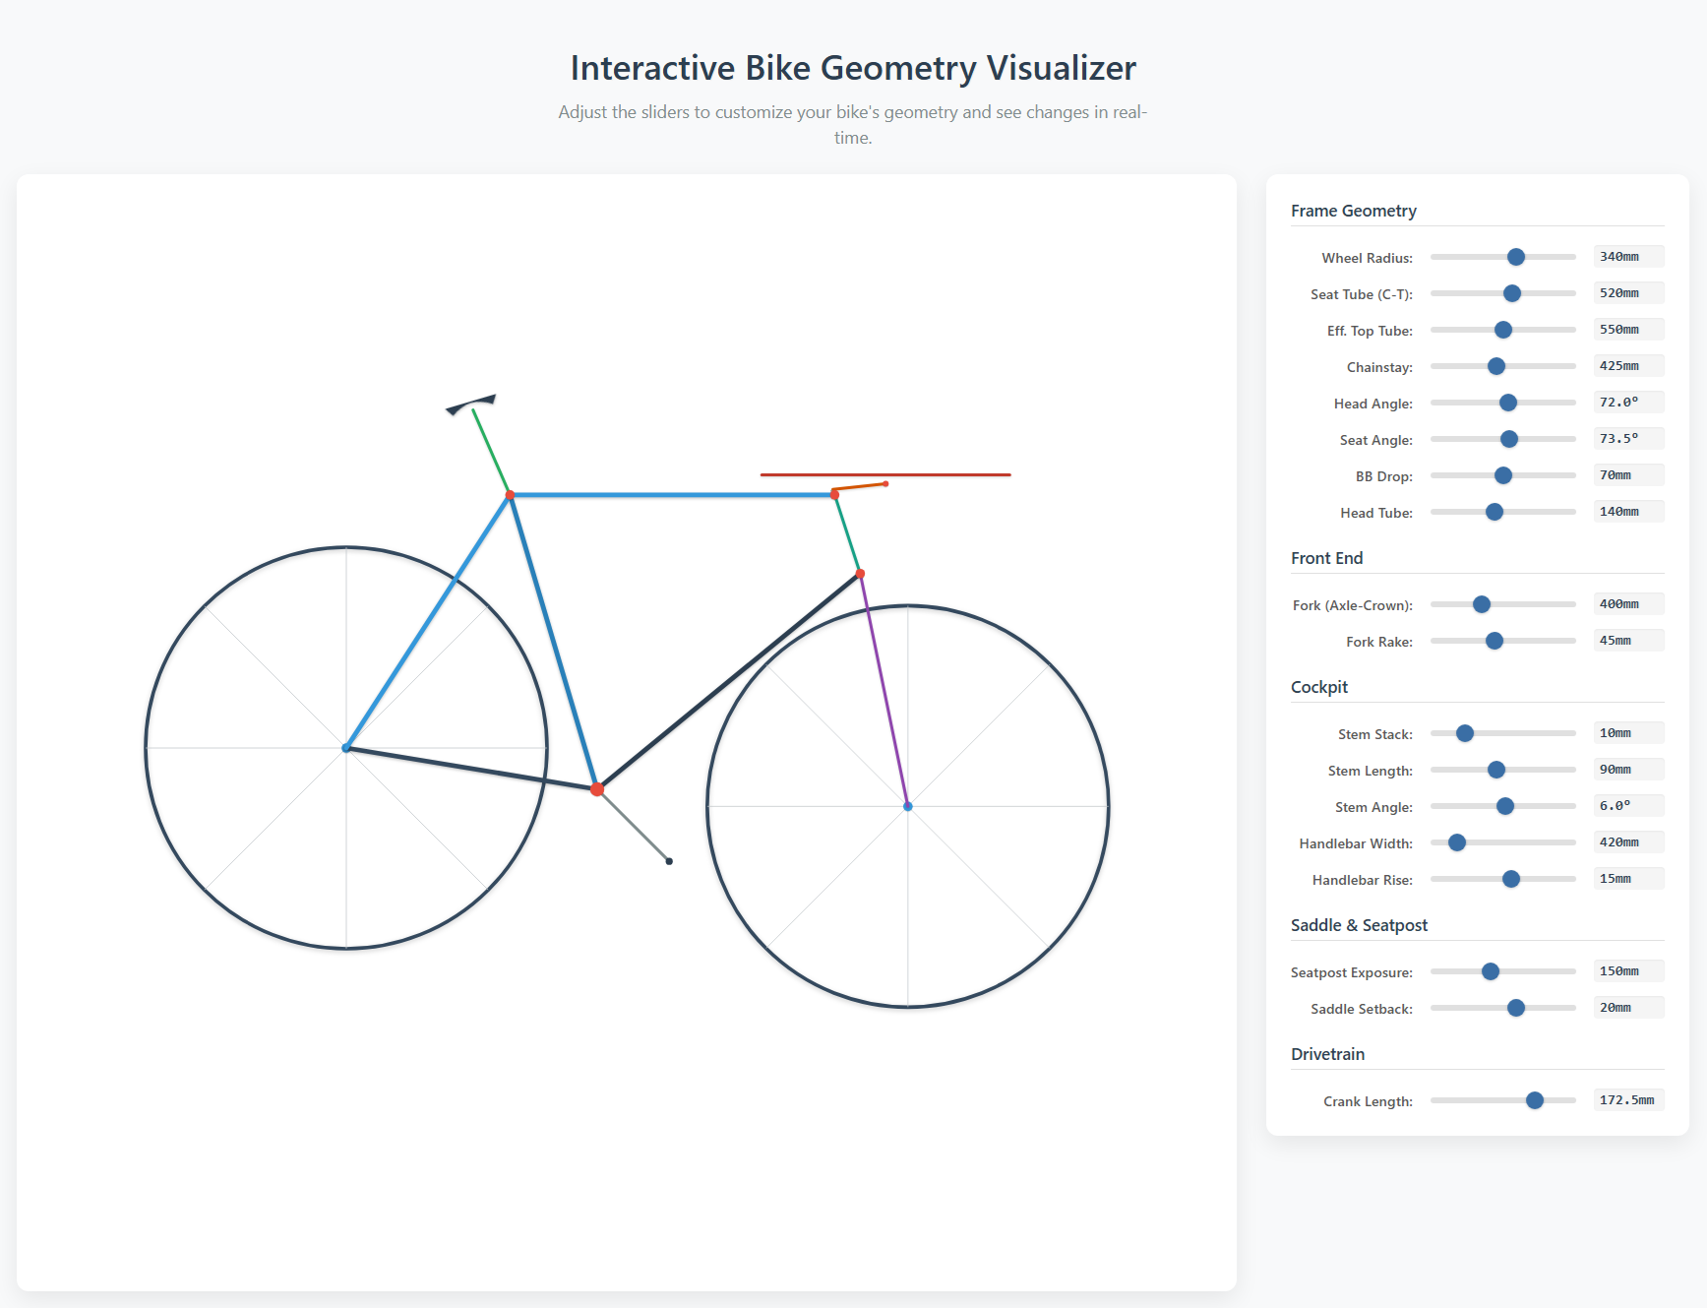Click the Stem Length slider knob
The width and height of the screenshot is (1707, 1308).
pos(1496,770)
